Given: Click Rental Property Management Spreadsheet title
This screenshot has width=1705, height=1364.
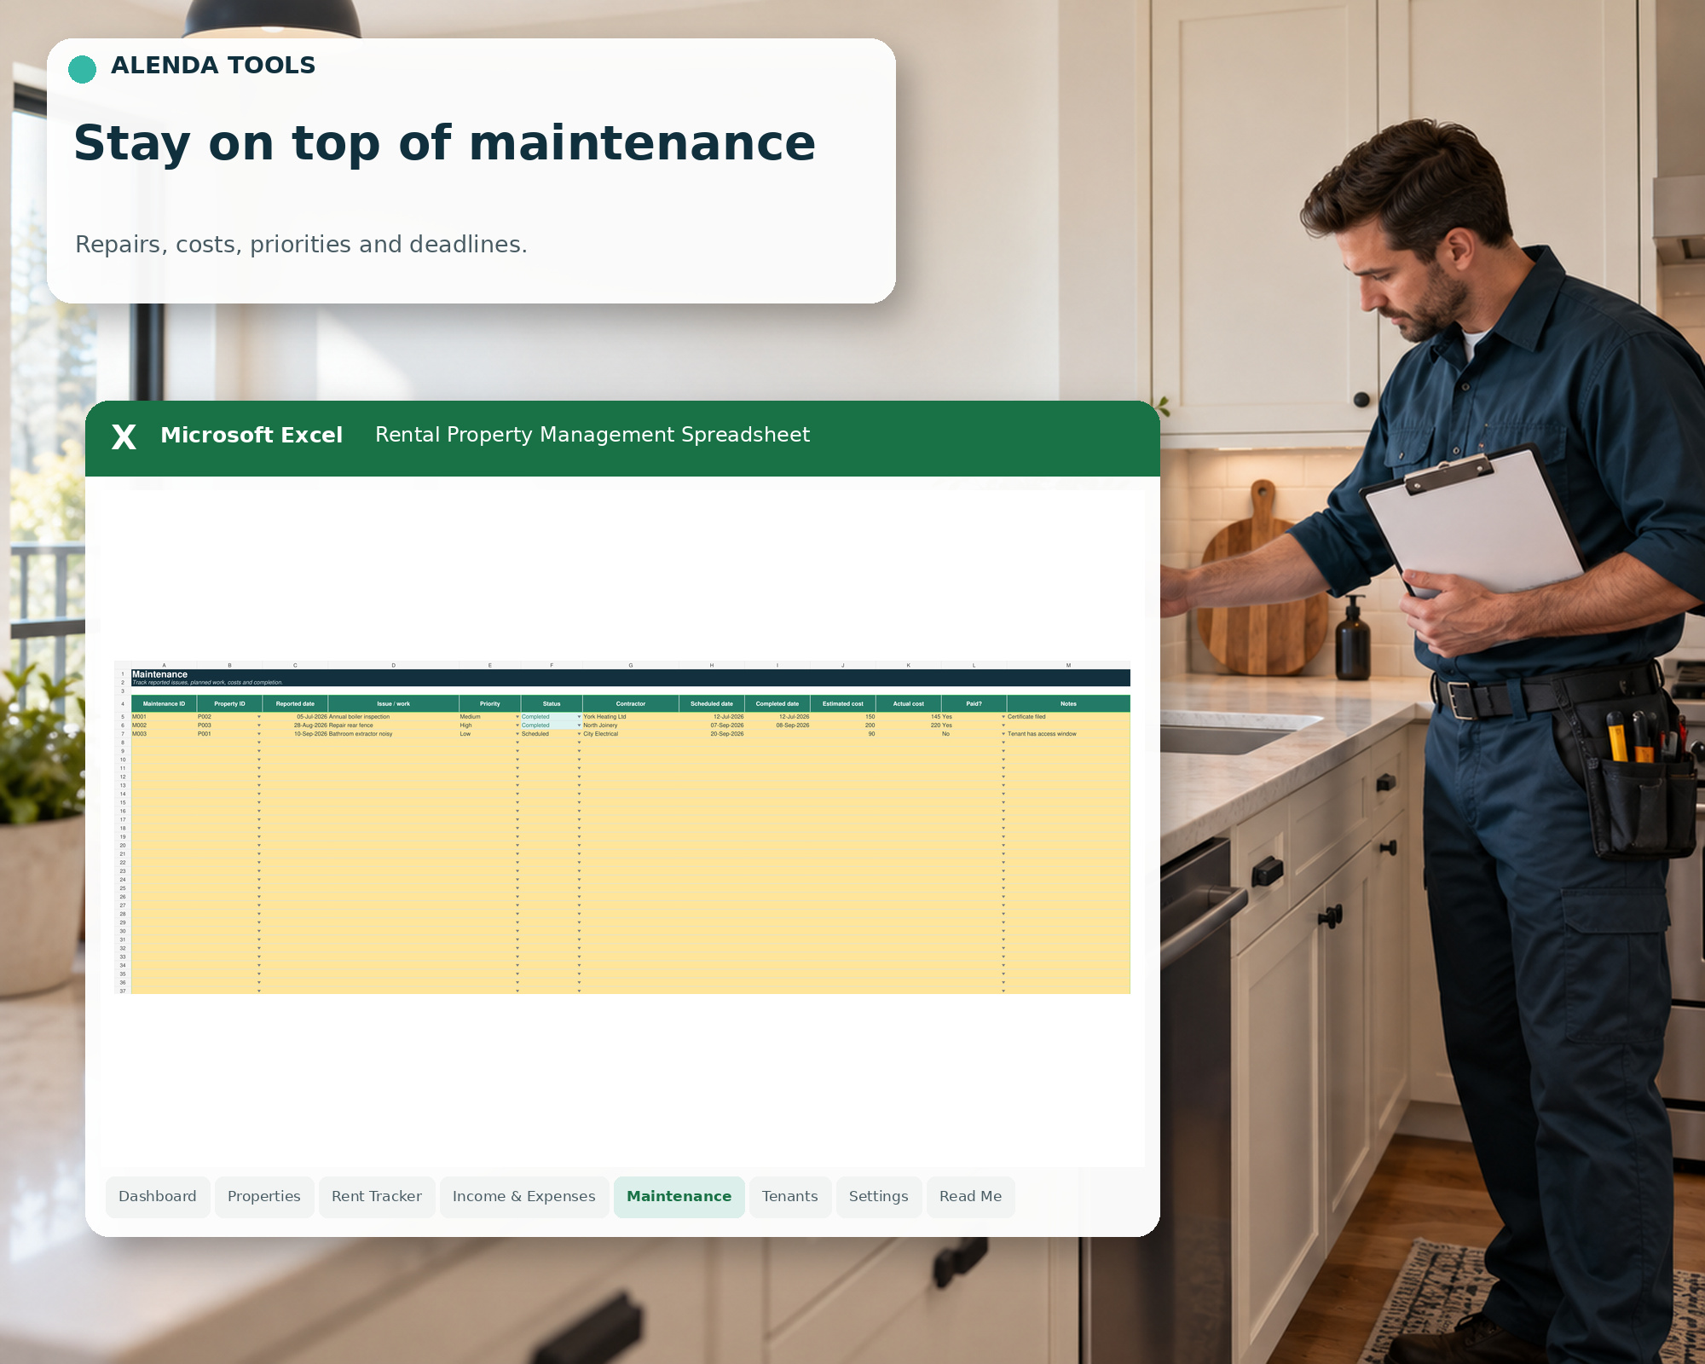Looking at the screenshot, I should pyautogui.click(x=592, y=435).
